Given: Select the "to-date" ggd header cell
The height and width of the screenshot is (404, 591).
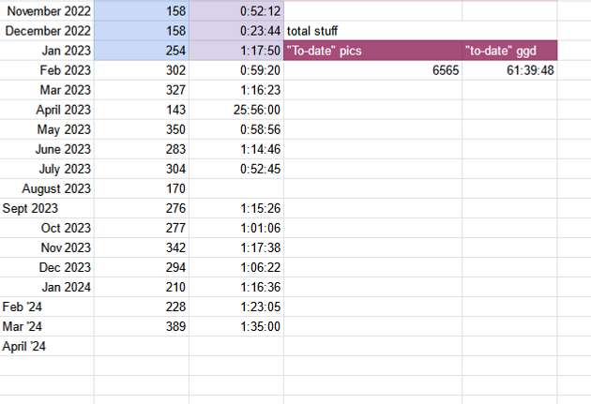Looking at the screenshot, I should point(509,51).
